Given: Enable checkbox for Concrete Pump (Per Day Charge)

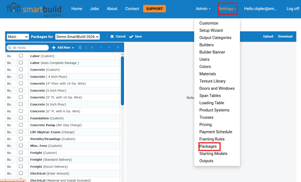Looking at the screenshot, I should pyautogui.click(x=21, y=125).
